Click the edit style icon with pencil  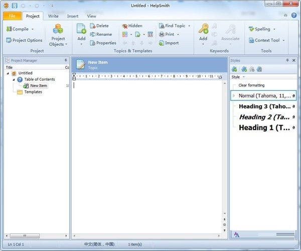[x=259, y=69]
